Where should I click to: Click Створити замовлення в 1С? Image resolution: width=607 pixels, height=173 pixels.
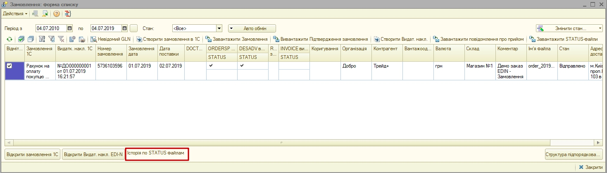pos(168,39)
